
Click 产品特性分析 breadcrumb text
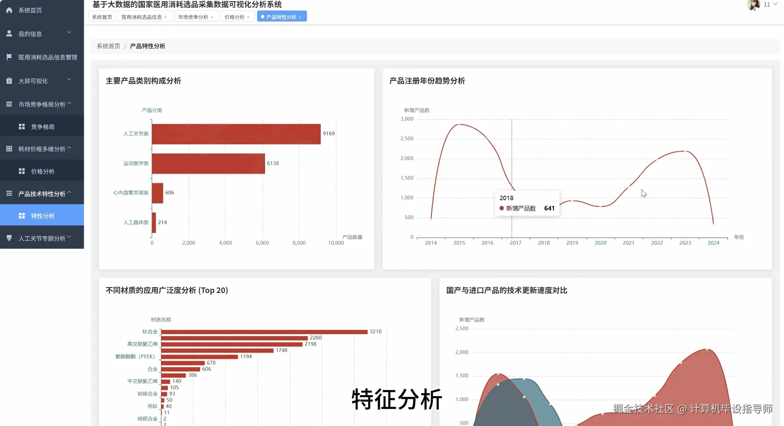(x=147, y=46)
